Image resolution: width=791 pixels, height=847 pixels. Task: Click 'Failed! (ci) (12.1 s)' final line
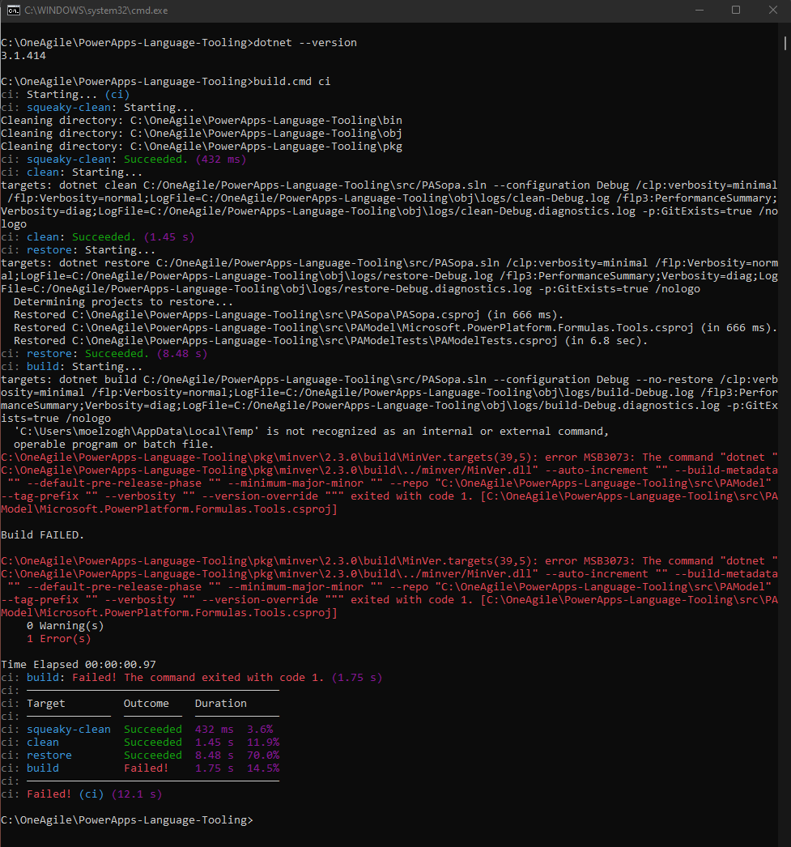[81, 794]
